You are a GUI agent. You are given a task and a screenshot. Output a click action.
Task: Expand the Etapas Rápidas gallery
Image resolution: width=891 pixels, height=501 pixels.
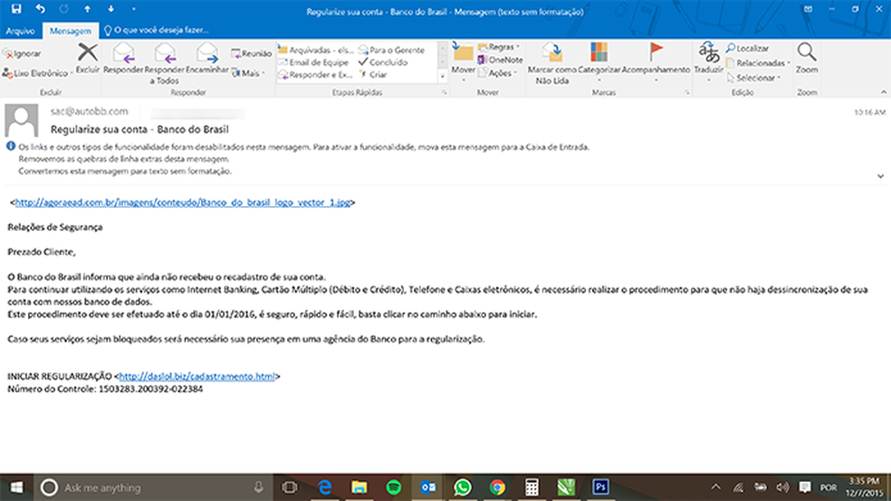click(x=443, y=76)
